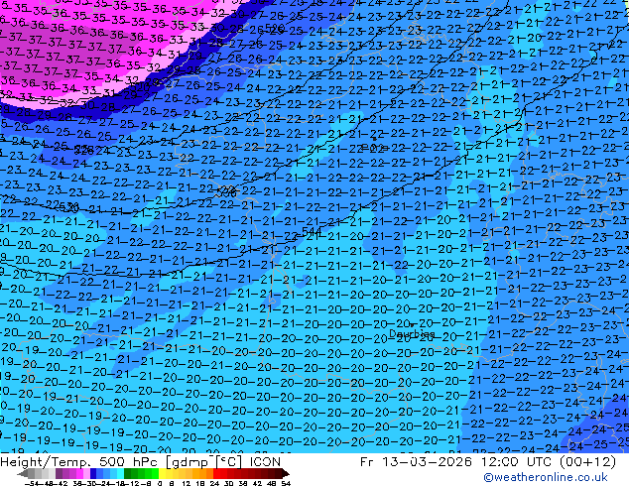629x486 pixels.
Task: Click the cyan legend color segment
Action: pos(121,474)
